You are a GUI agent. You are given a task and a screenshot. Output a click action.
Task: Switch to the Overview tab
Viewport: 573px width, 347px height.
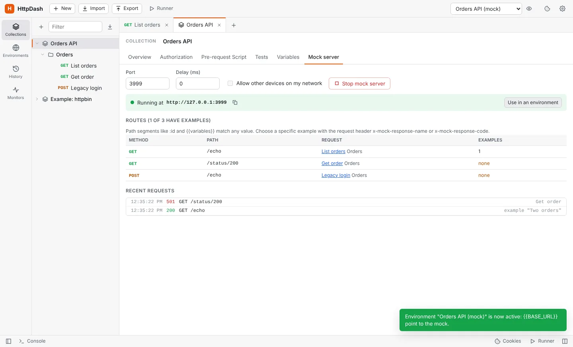[140, 57]
